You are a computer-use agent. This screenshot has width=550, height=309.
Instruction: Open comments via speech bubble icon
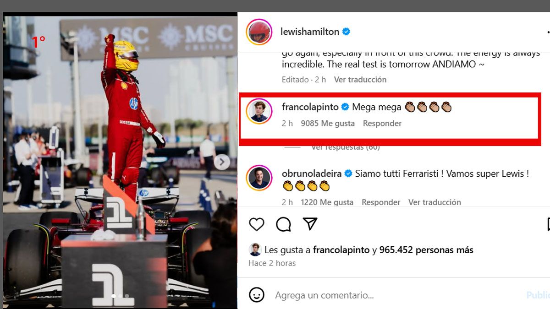pyautogui.click(x=284, y=224)
